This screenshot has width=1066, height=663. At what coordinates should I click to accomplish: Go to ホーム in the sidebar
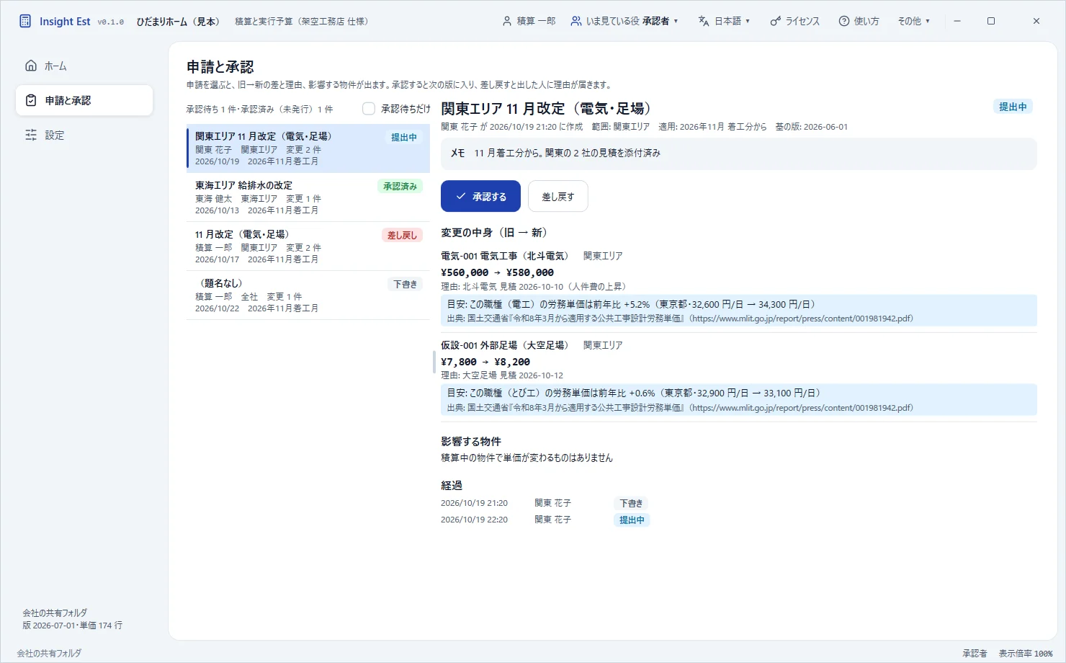click(84, 66)
